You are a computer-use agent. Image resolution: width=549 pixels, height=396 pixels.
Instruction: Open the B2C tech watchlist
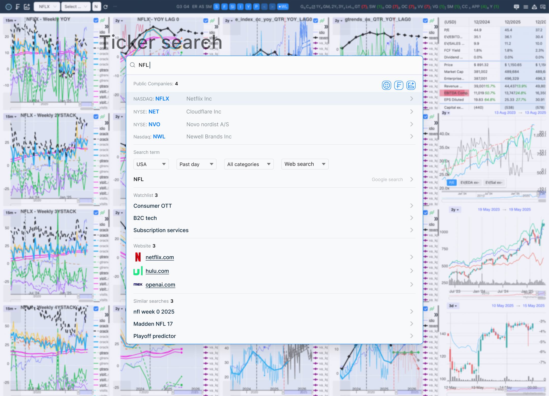274,218
